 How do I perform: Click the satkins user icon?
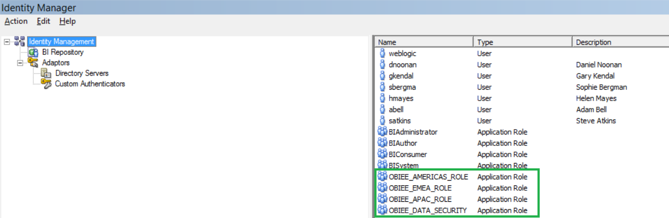pyautogui.click(x=382, y=121)
